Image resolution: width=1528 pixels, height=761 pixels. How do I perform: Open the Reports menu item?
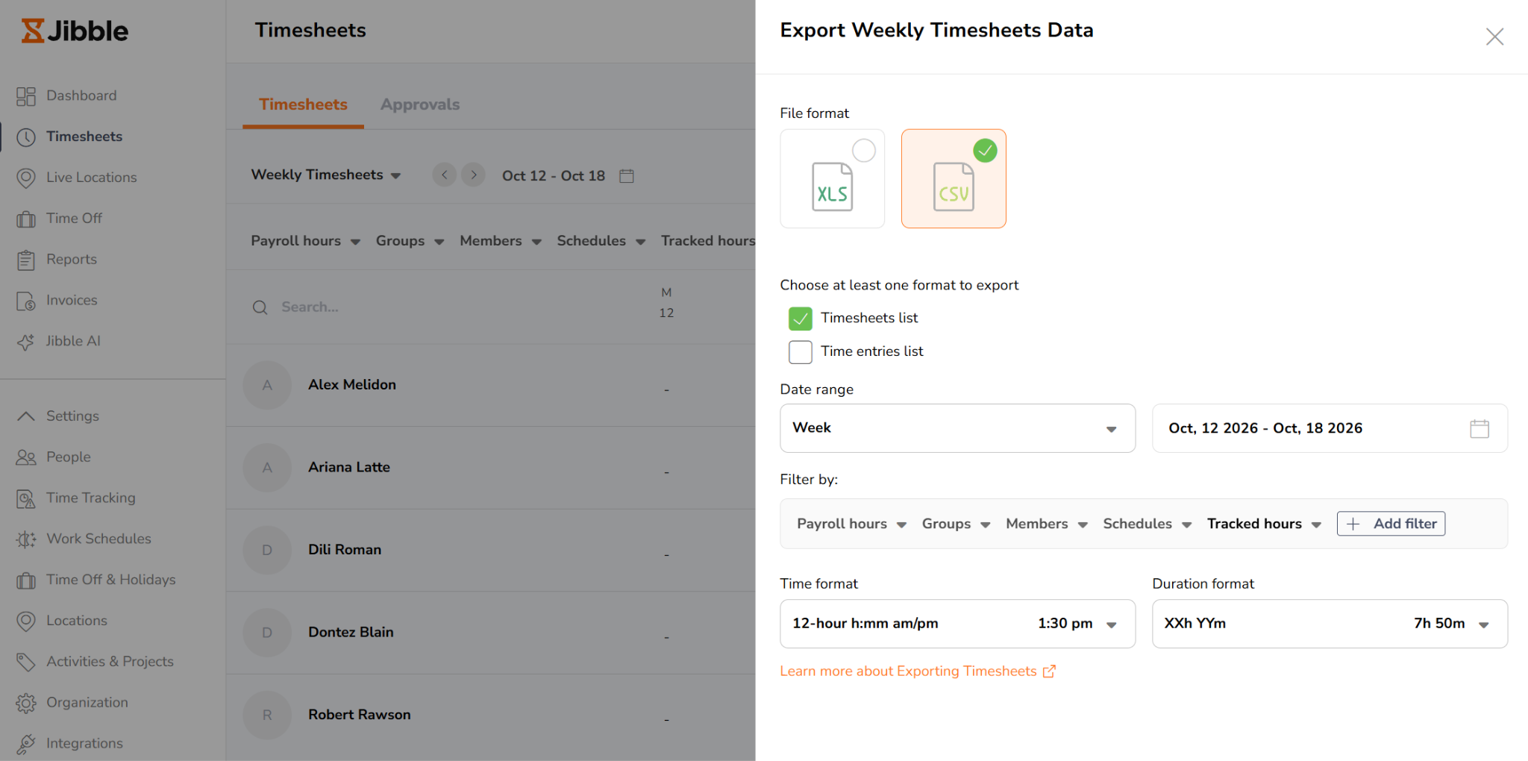(x=72, y=259)
